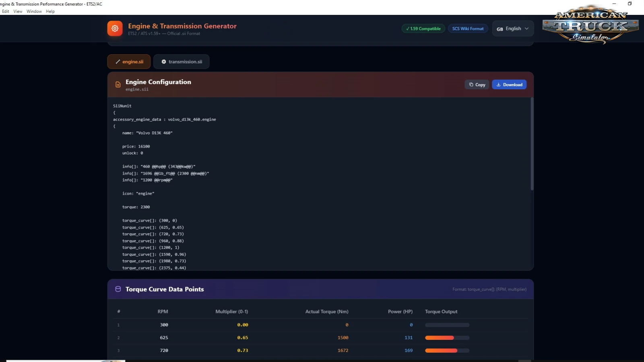The image size is (644, 362).
Task: Open the English language dropdown
Action: click(513, 29)
